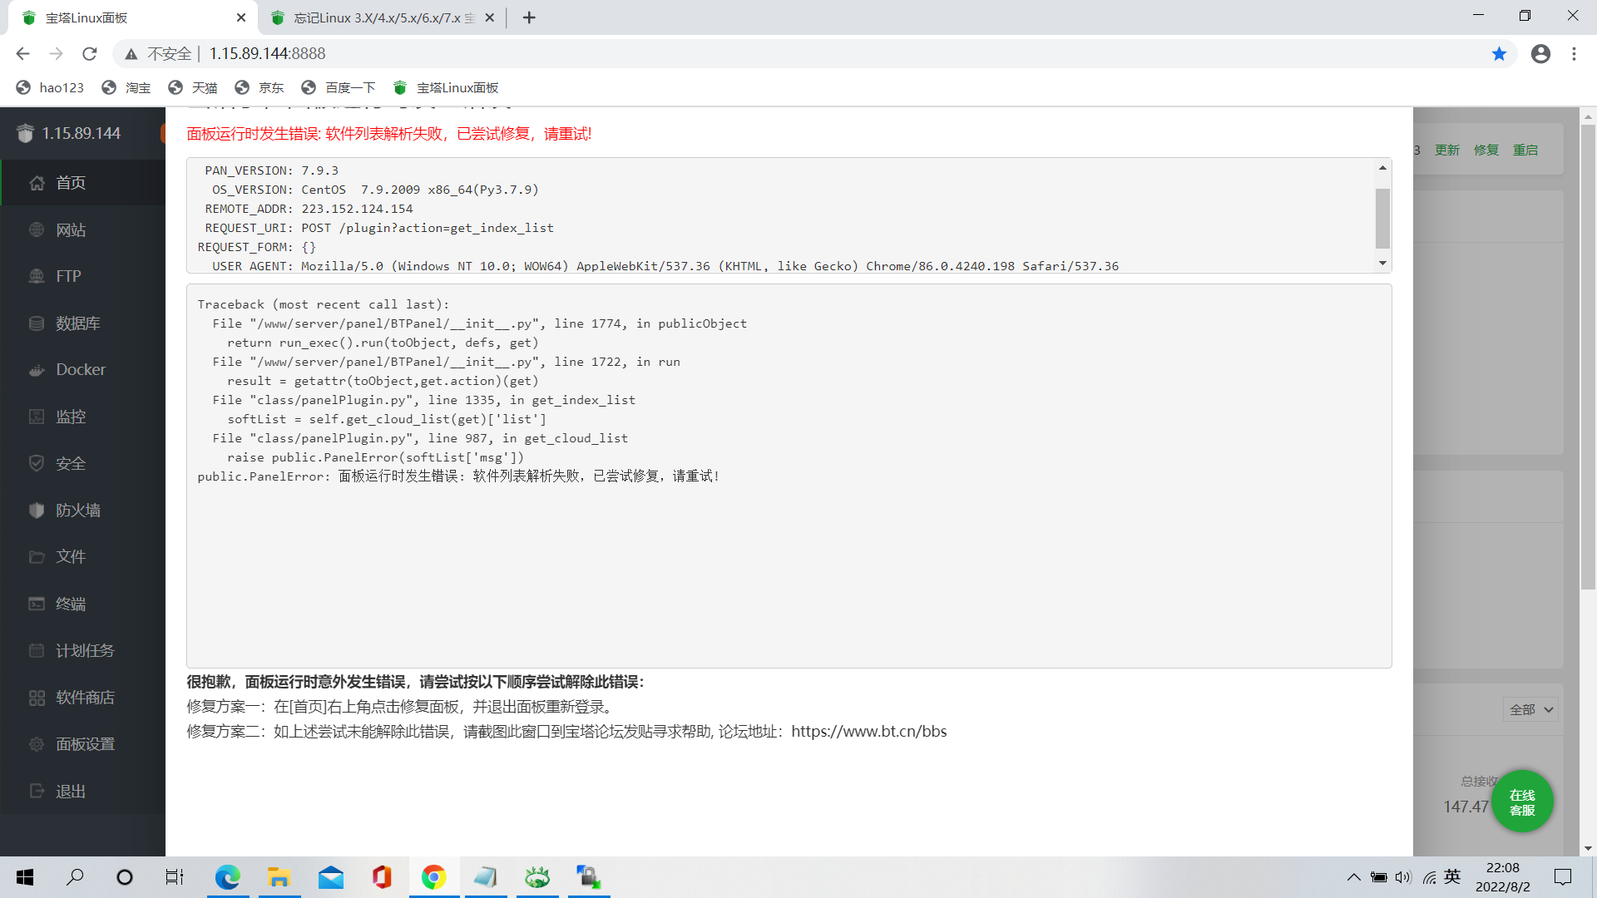This screenshot has height=898, width=1597.
Task: Click the 文件 folder icon in sidebar
Action: (37, 556)
